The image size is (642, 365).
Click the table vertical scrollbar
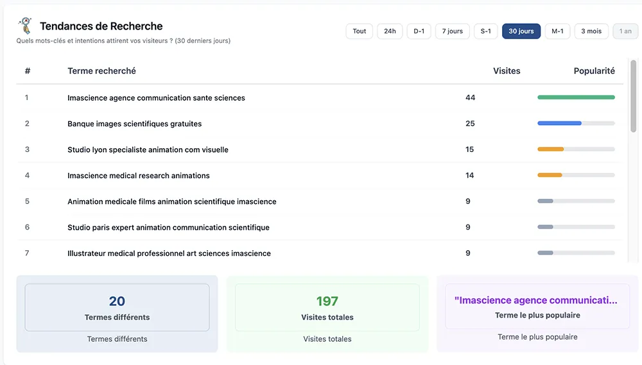(x=634, y=96)
